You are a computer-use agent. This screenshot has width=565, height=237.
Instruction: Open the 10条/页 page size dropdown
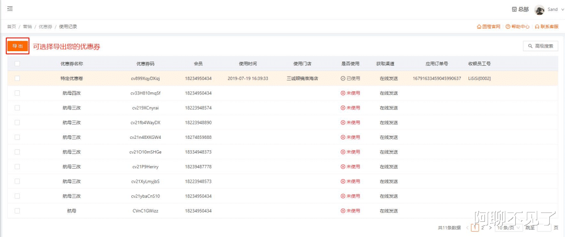pyautogui.click(x=508, y=228)
